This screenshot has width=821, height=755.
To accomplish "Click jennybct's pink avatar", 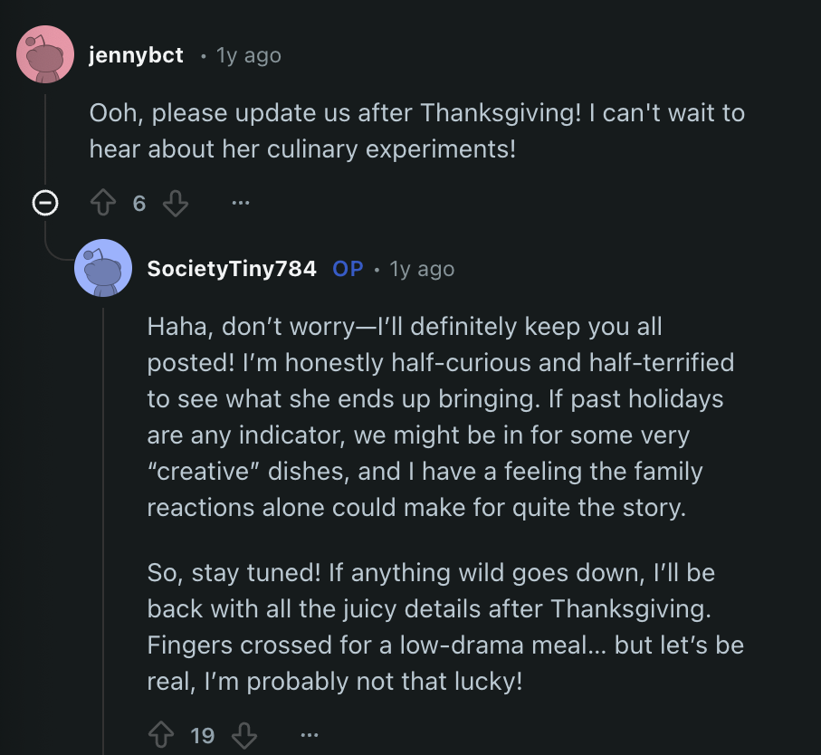I will pos(45,54).
